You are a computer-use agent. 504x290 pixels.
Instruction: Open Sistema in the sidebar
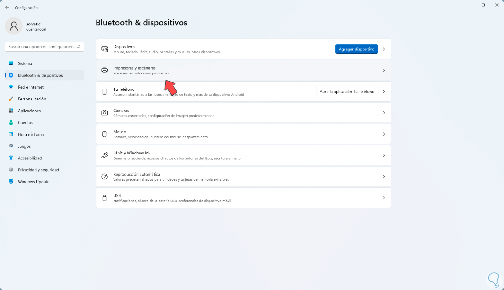click(25, 63)
